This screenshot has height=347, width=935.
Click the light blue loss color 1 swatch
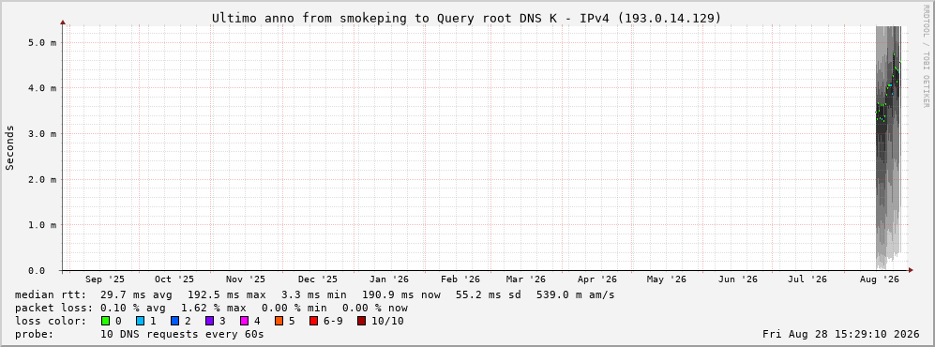[x=140, y=321]
